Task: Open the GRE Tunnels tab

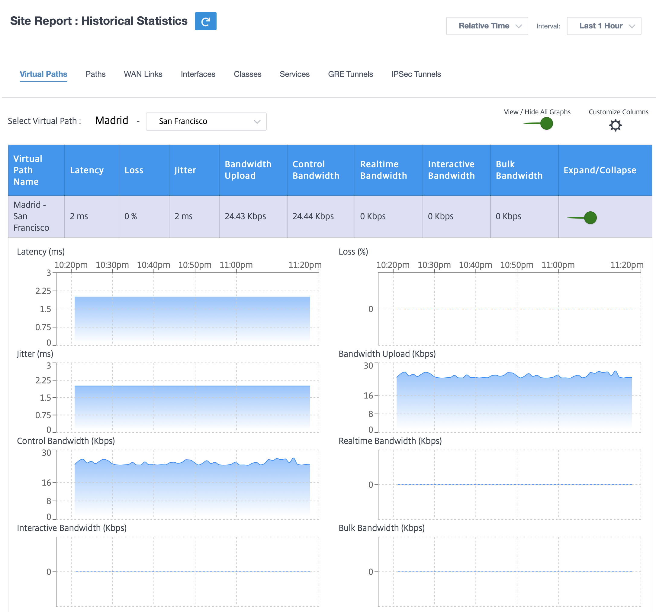Action: point(350,74)
